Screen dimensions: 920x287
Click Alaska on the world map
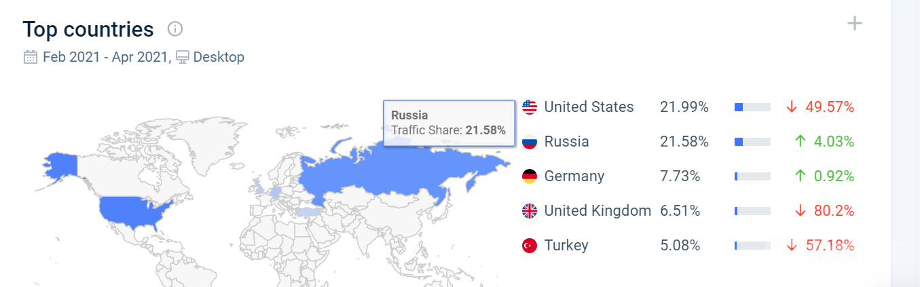coord(60,165)
